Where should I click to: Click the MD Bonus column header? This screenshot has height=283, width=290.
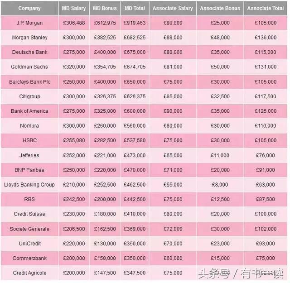[x=105, y=8]
